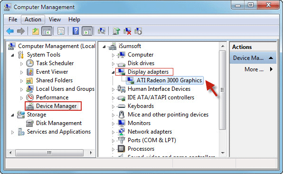Click the blue Help question mark icon
This screenshot has width=283, height=174.
click(x=75, y=31)
